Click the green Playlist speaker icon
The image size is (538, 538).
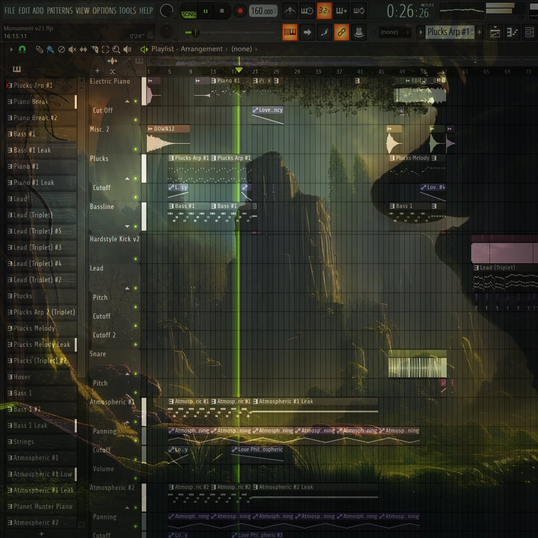point(144,49)
